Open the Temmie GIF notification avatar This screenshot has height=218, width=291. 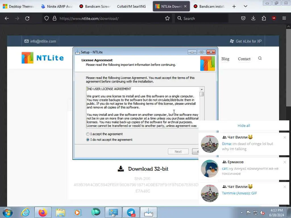point(210,193)
